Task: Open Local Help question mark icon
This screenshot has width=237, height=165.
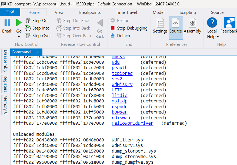Action: click(x=212, y=22)
